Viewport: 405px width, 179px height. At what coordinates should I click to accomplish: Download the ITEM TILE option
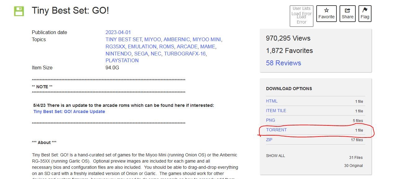(276, 111)
